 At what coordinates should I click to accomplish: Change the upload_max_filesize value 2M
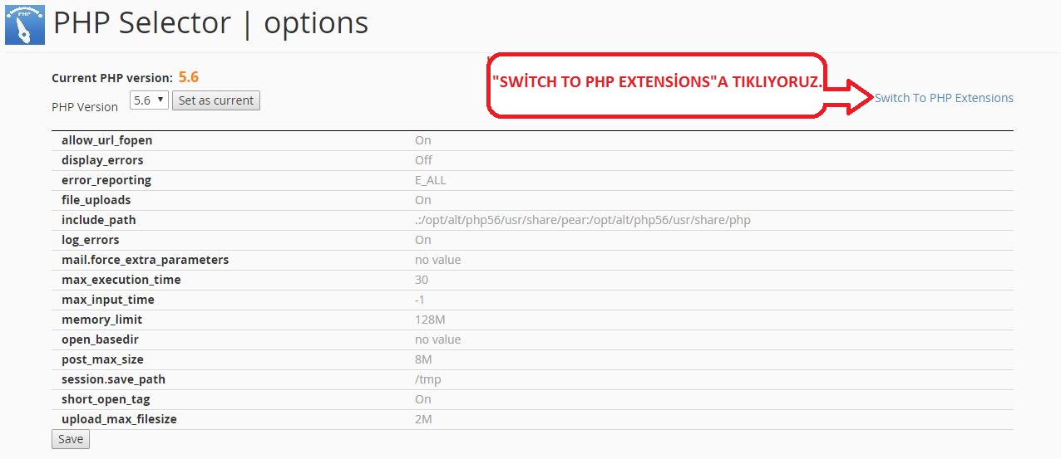[x=423, y=419]
